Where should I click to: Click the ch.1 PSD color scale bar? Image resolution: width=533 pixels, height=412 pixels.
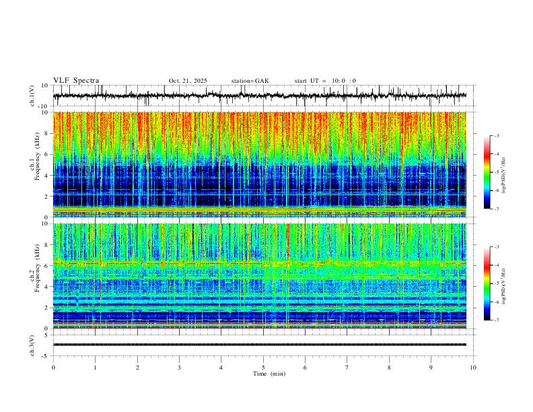pyautogui.click(x=487, y=172)
